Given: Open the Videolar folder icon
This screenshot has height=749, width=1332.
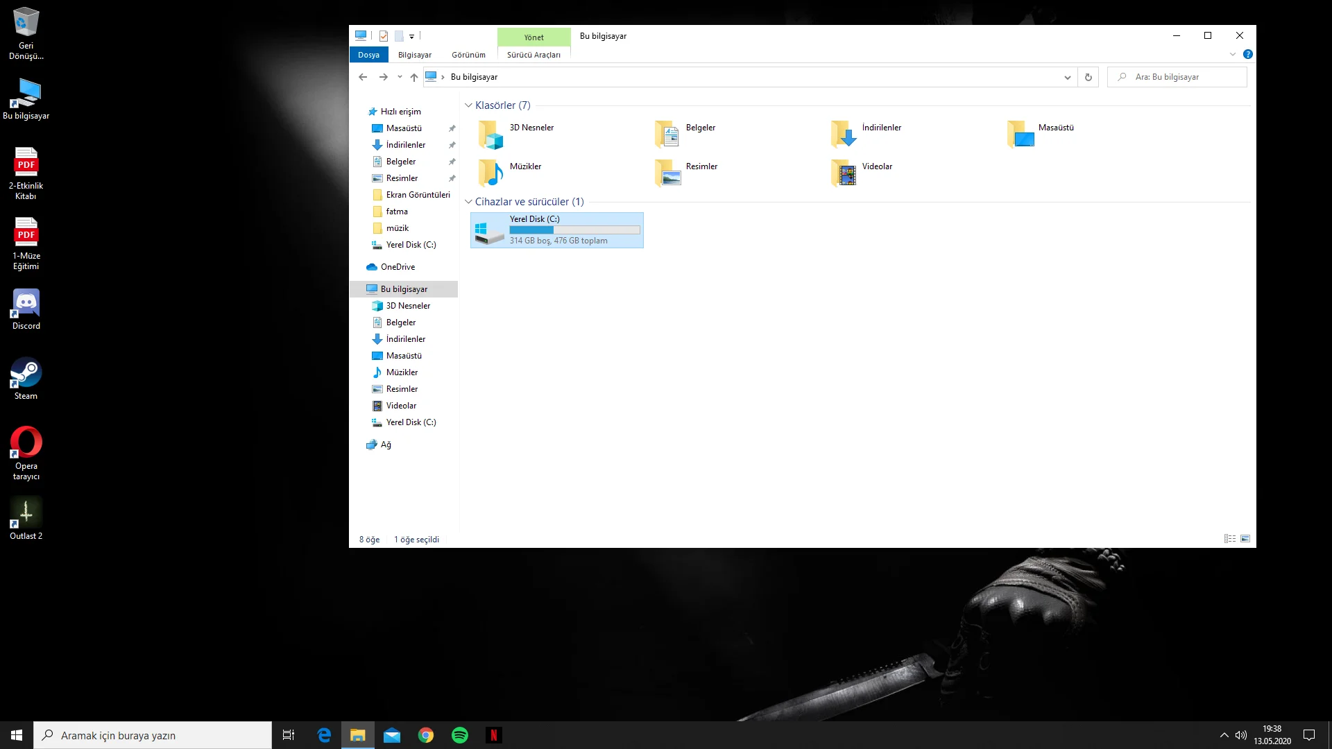Looking at the screenshot, I should (x=844, y=173).
